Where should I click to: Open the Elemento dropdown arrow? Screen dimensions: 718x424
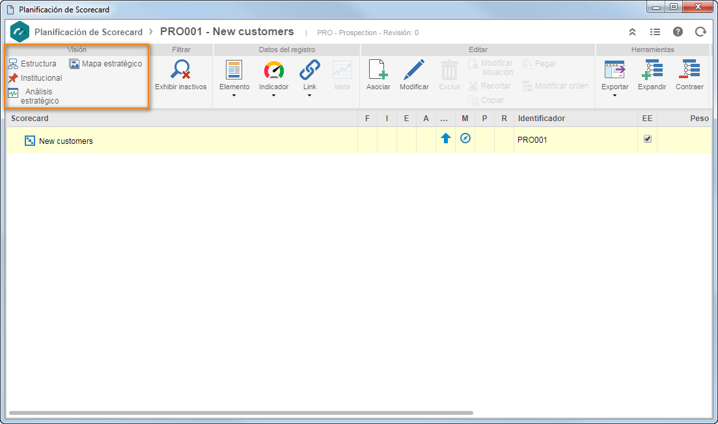[234, 96]
